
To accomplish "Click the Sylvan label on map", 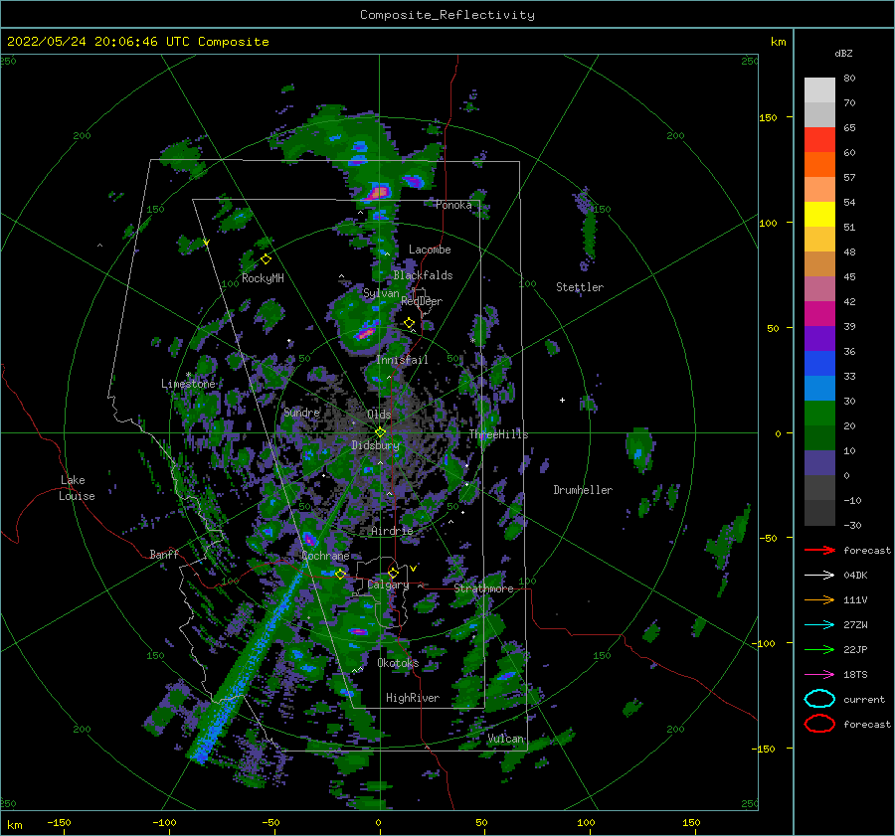I will click(381, 293).
